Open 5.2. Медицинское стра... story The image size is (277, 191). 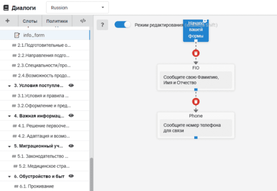coord(45,166)
